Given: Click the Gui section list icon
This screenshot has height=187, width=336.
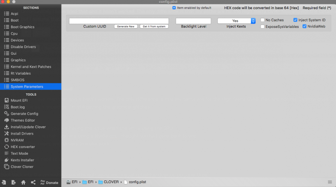Looking at the screenshot, I should click(x=7, y=53).
